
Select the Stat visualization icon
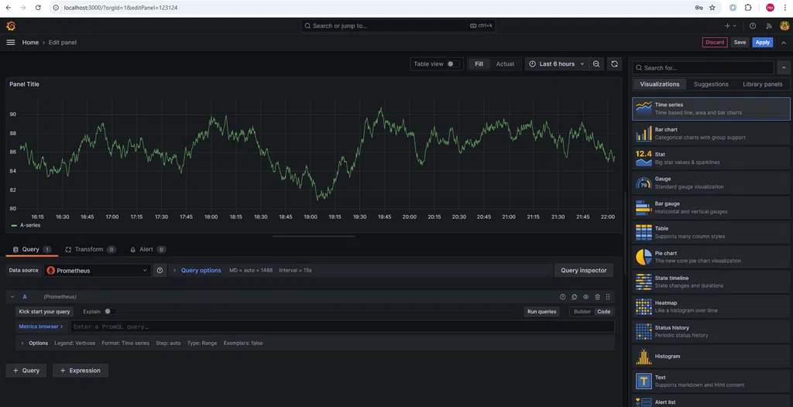[x=644, y=159]
